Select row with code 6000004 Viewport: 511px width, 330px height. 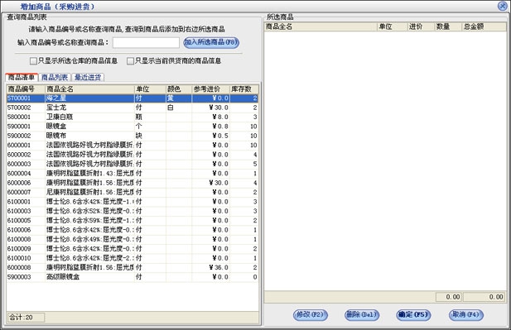click(x=133, y=174)
